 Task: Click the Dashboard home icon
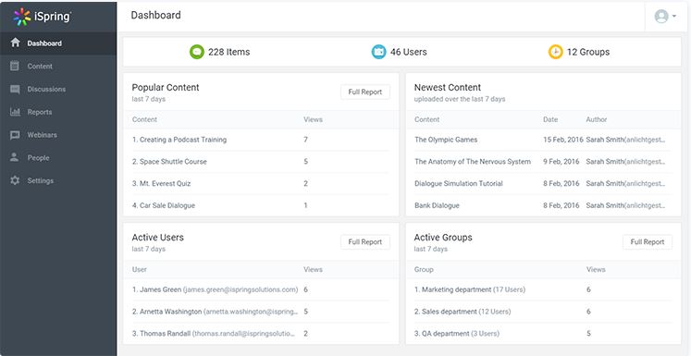16,43
